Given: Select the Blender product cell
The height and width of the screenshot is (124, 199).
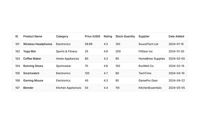Looking at the screenshot, I should click(28, 88).
